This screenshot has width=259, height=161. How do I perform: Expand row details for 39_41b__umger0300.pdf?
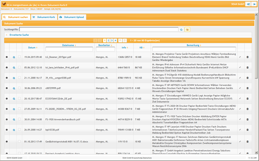pos(7,78)
